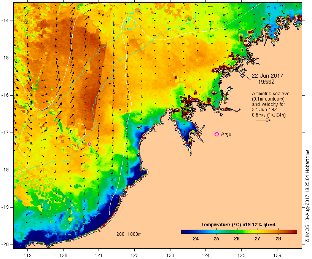Click the time text "19:56Z"
Screen dimensions: 312x259
click(x=266, y=82)
